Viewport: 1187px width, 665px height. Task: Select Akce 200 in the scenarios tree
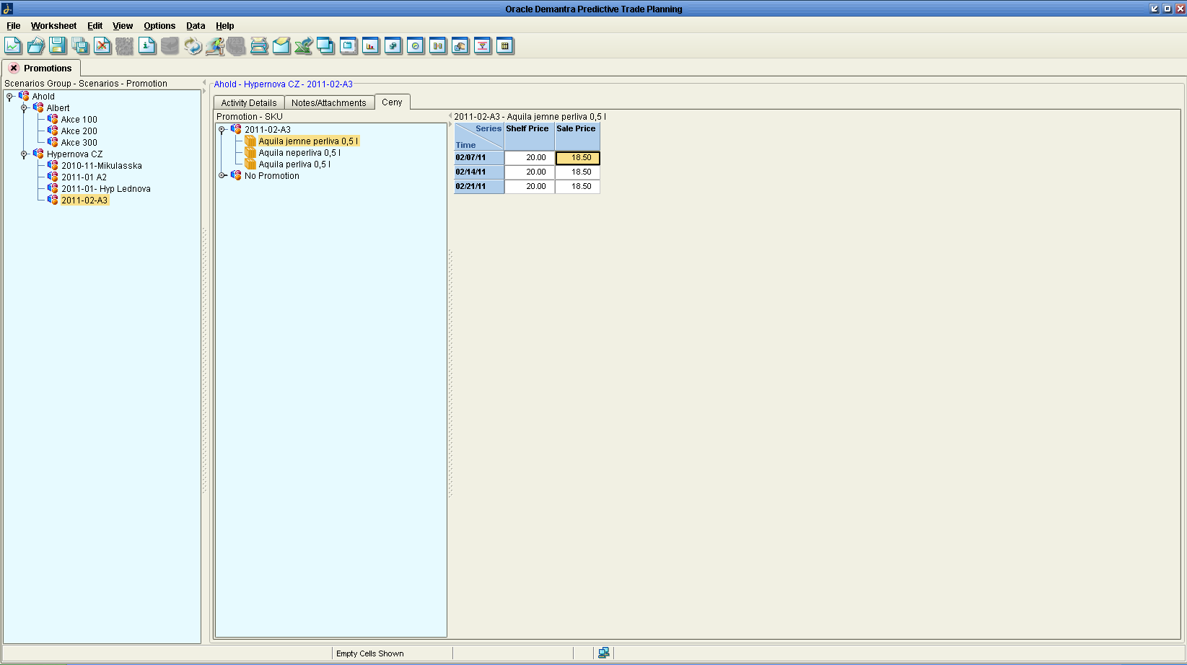coord(79,131)
